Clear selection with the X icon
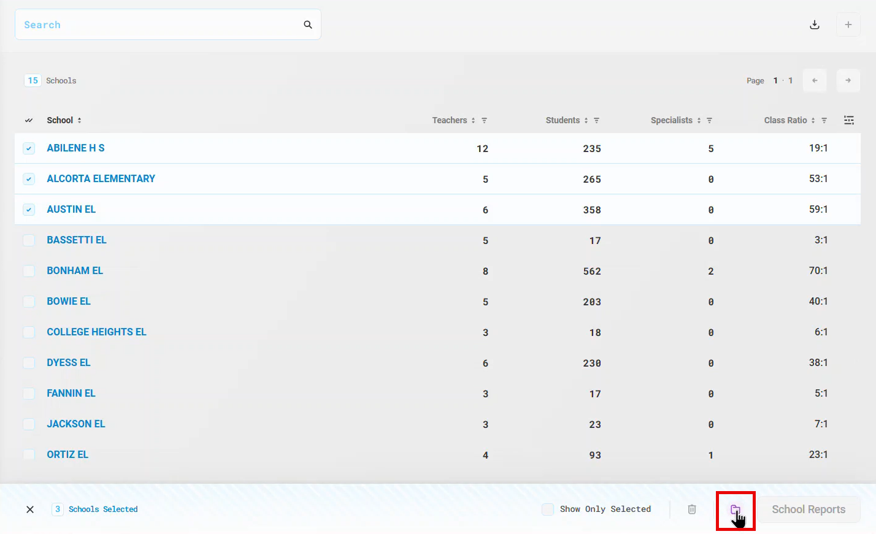The width and height of the screenshot is (876, 534). [30, 509]
